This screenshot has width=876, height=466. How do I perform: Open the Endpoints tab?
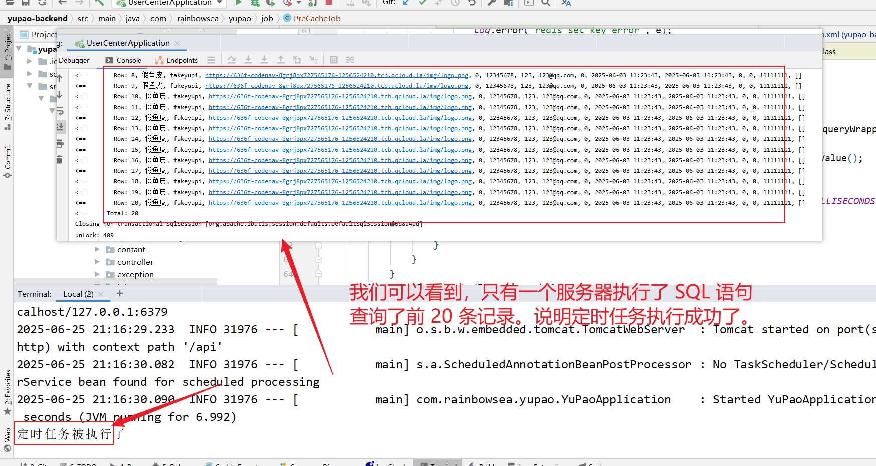click(x=177, y=60)
